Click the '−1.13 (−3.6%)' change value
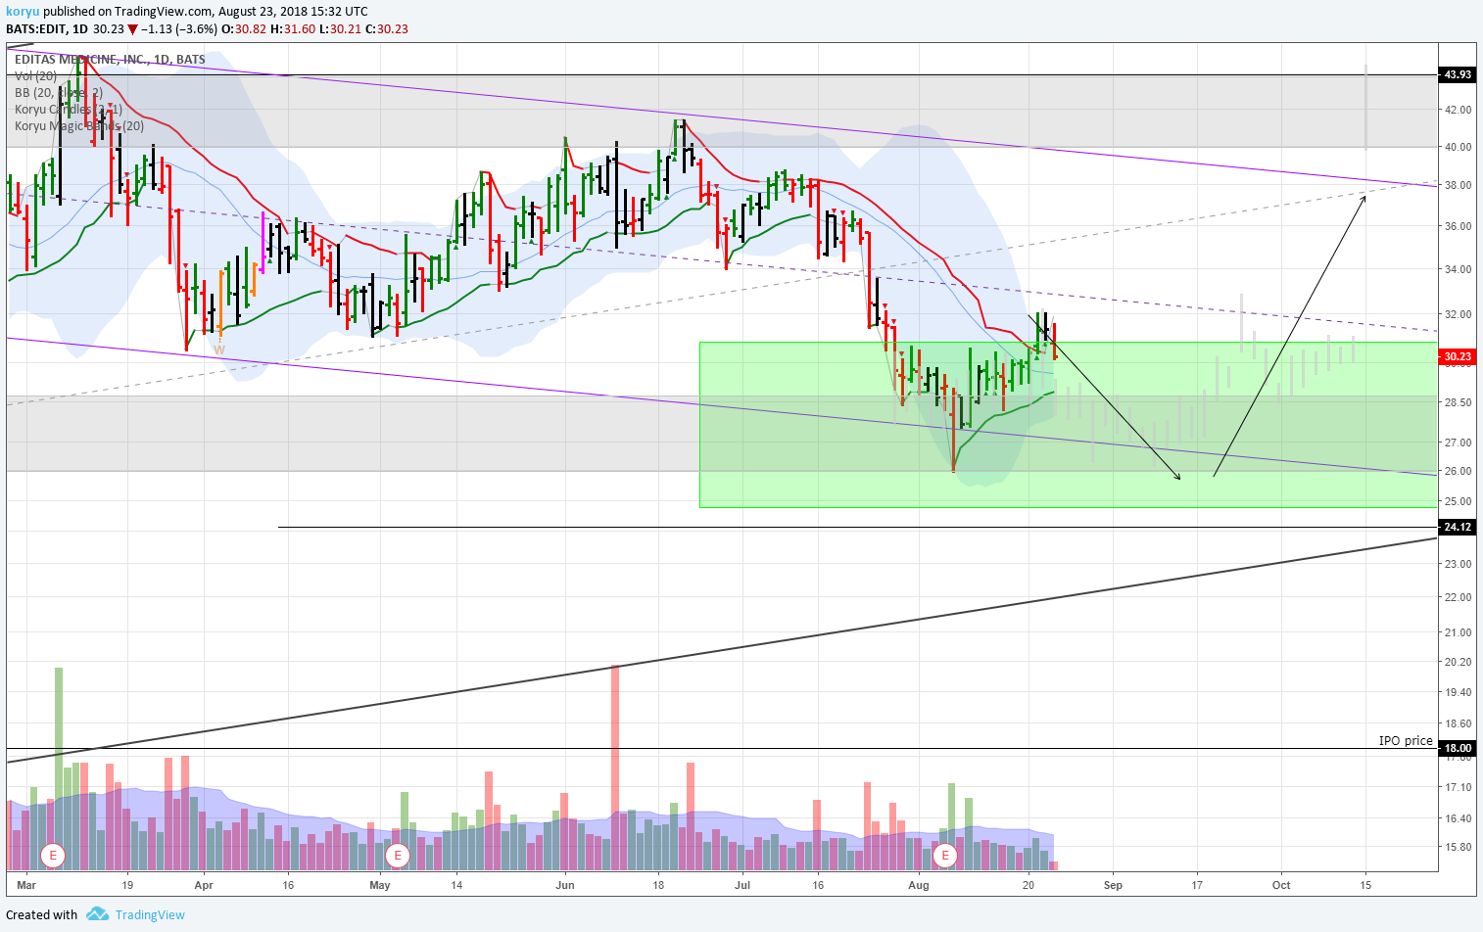This screenshot has height=932, width=1483. 178,28
